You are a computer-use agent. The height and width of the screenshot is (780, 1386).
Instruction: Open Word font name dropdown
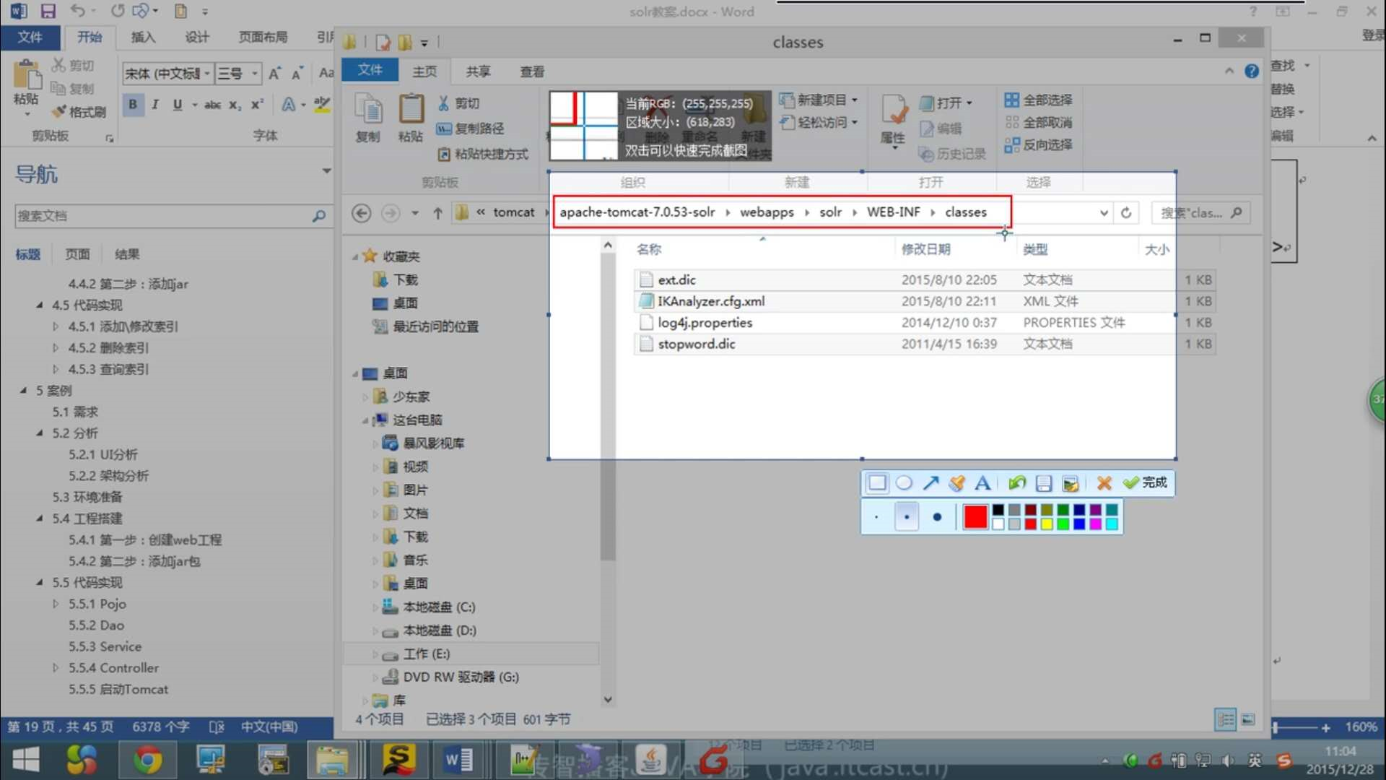tap(206, 74)
